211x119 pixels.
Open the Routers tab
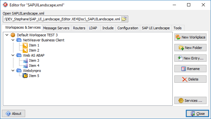click(79, 28)
